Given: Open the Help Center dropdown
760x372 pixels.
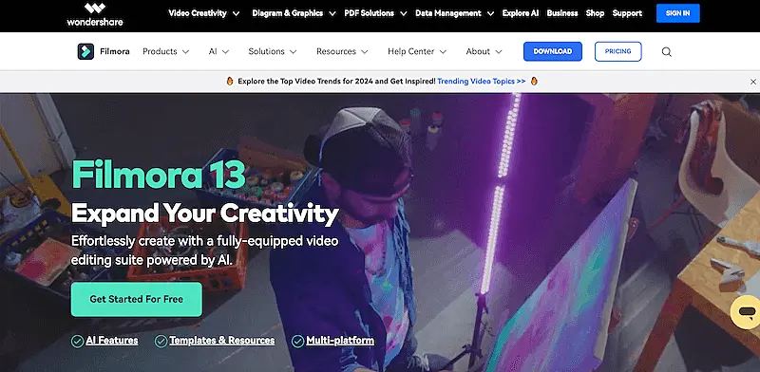Looking at the screenshot, I should 417,51.
